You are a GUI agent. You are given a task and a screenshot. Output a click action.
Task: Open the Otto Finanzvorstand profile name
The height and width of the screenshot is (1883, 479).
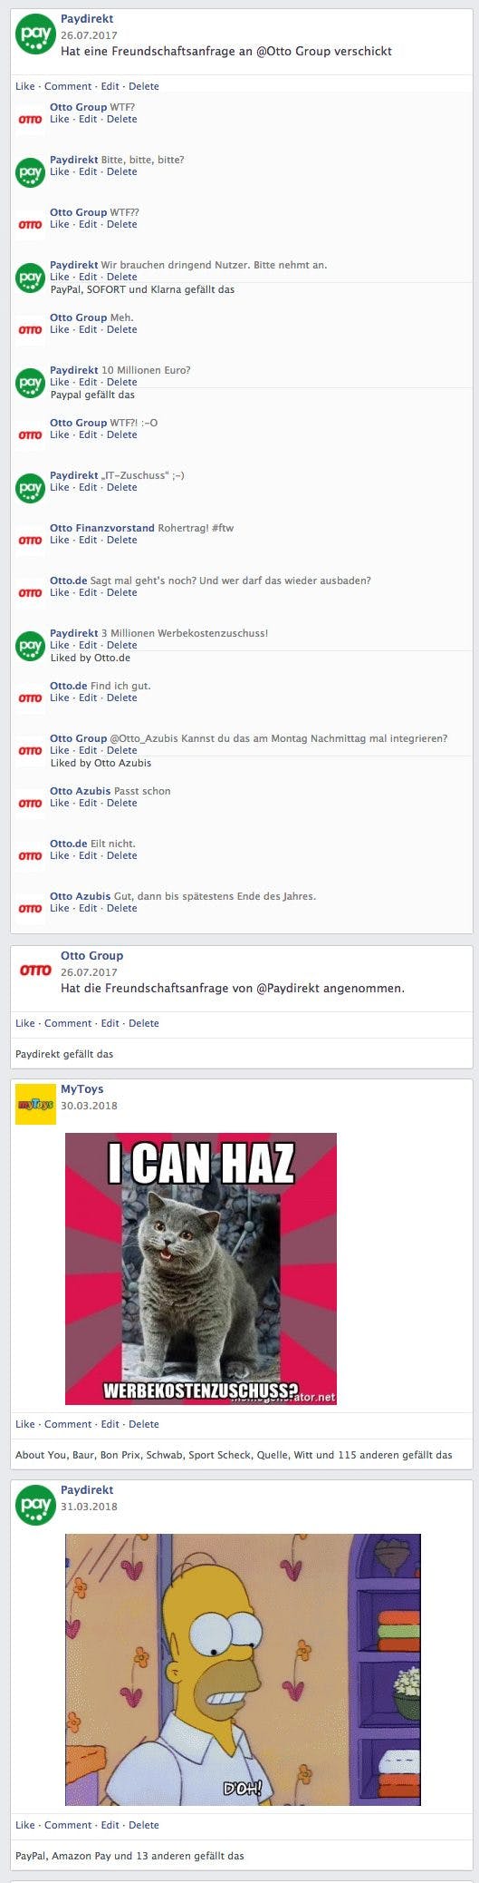(x=102, y=528)
